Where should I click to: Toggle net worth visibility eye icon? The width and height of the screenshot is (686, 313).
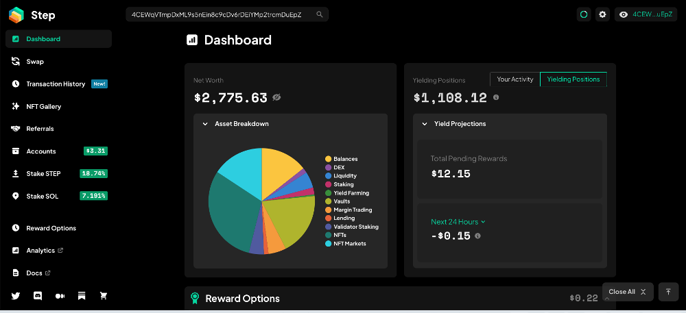276,97
